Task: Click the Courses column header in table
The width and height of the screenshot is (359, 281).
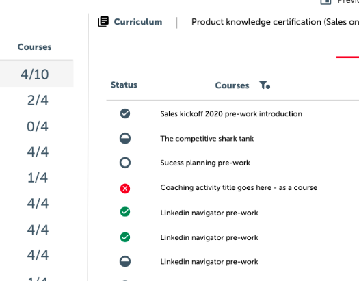Action: [x=232, y=85]
